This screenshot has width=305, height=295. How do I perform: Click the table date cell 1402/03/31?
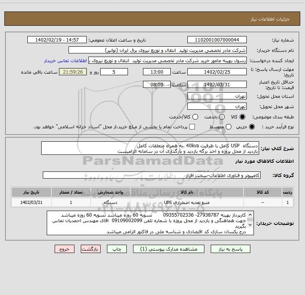(x=31, y=202)
